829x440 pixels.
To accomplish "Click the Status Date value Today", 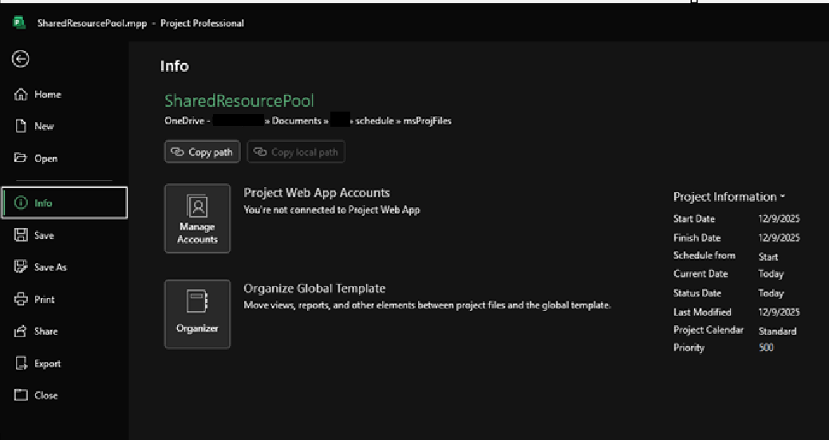I will [771, 293].
